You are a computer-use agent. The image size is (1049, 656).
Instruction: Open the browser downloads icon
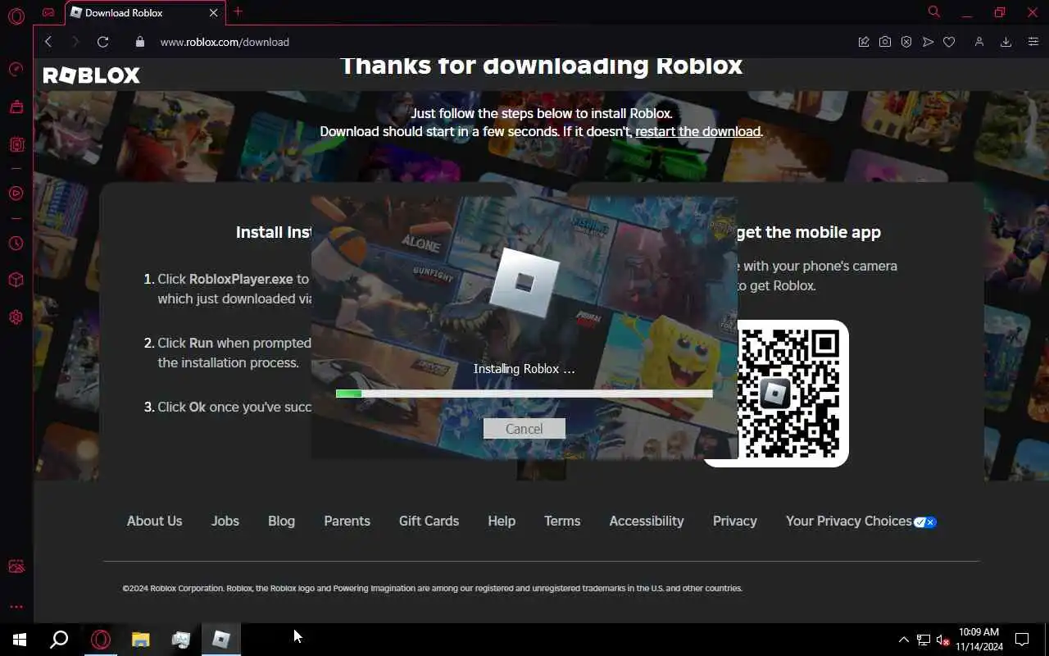pos(1006,42)
